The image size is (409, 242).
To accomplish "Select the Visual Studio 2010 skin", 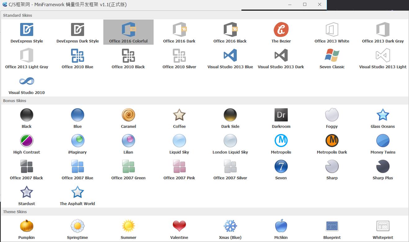I will click(x=26, y=83).
